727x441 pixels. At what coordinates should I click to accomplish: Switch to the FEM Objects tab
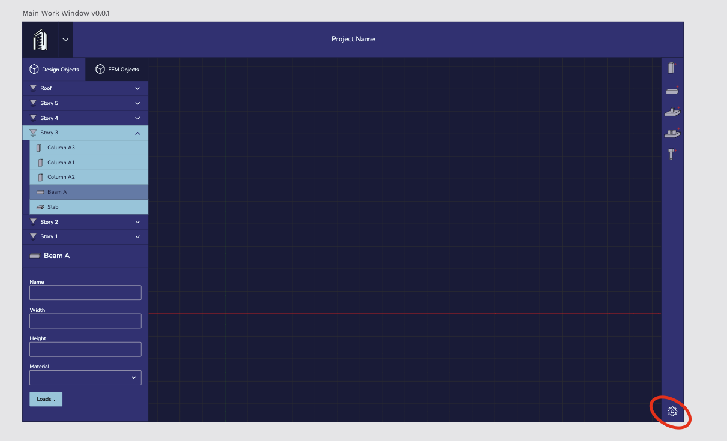[x=117, y=70]
